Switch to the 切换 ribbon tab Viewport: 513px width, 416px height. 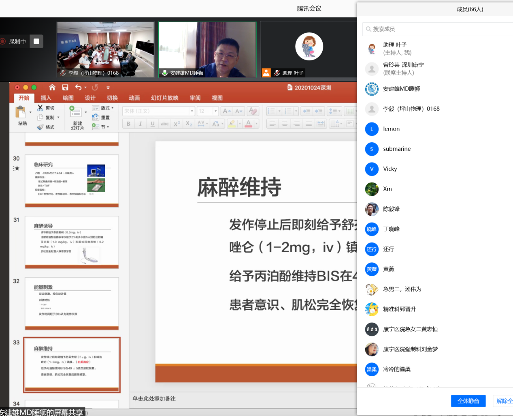coord(112,98)
